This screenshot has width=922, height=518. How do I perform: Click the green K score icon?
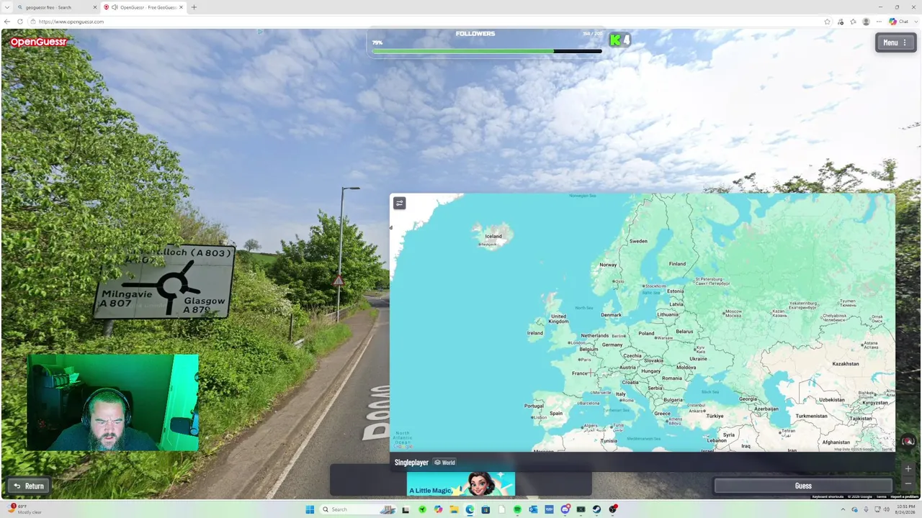point(615,40)
